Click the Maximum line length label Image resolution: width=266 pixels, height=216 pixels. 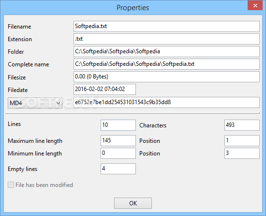tap(35, 141)
